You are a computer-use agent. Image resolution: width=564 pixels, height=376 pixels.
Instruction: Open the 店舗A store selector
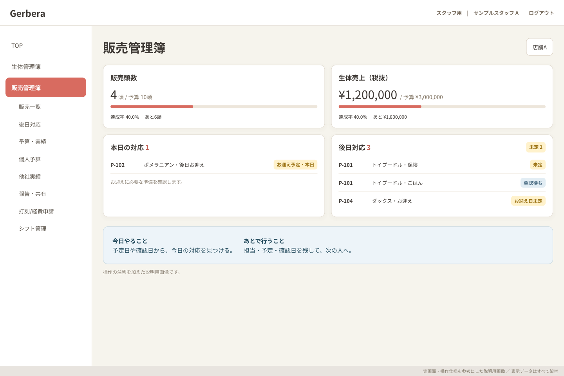point(539,47)
